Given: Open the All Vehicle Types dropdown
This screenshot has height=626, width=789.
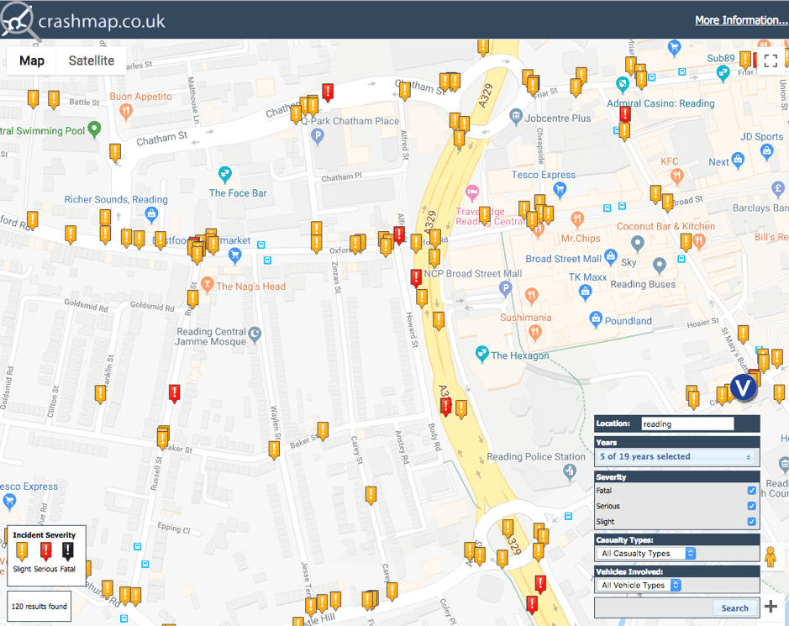Looking at the screenshot, I should (x=639, y=585).
